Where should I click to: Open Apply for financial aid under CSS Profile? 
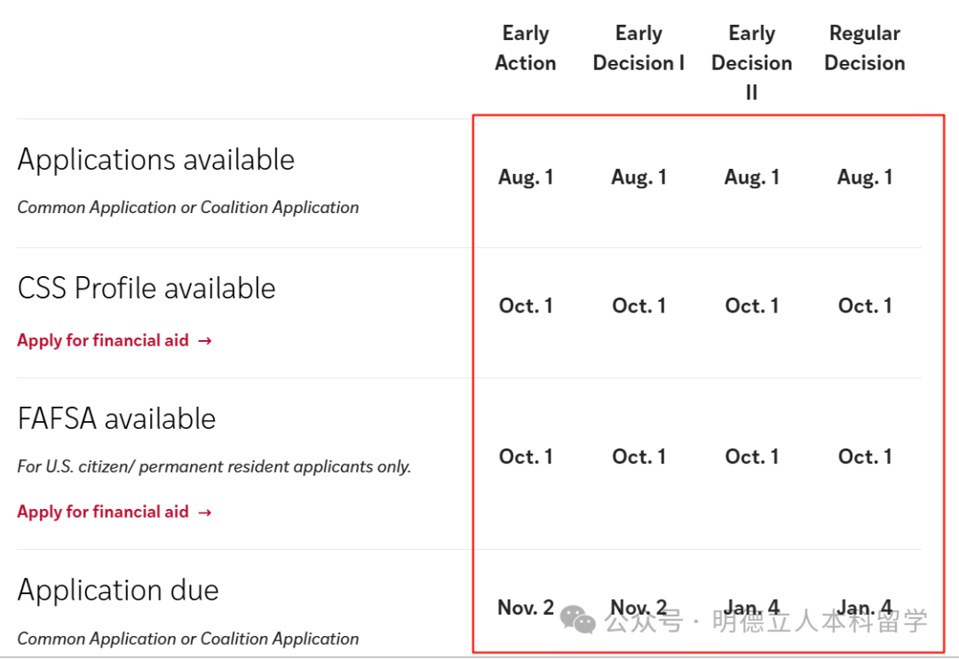tap(103, 340)
